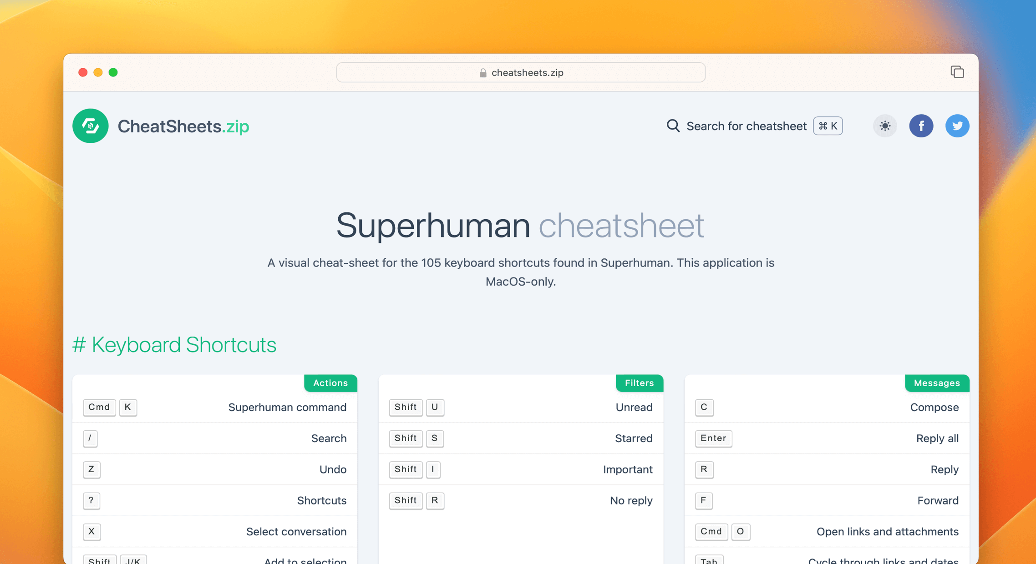Click the tab overview icon in browser toolbar
Viewport: 1036px width, 564px height.
957,72
